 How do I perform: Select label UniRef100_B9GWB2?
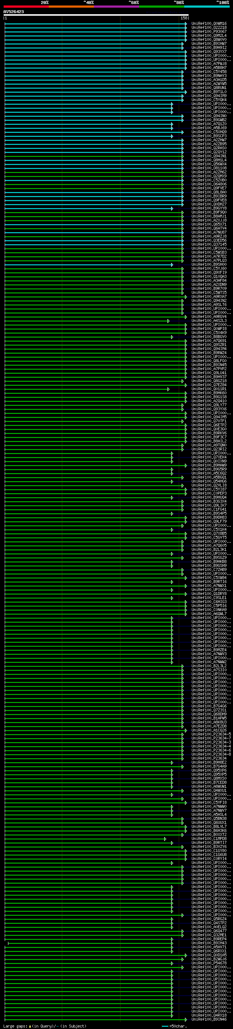click(209, 120)
